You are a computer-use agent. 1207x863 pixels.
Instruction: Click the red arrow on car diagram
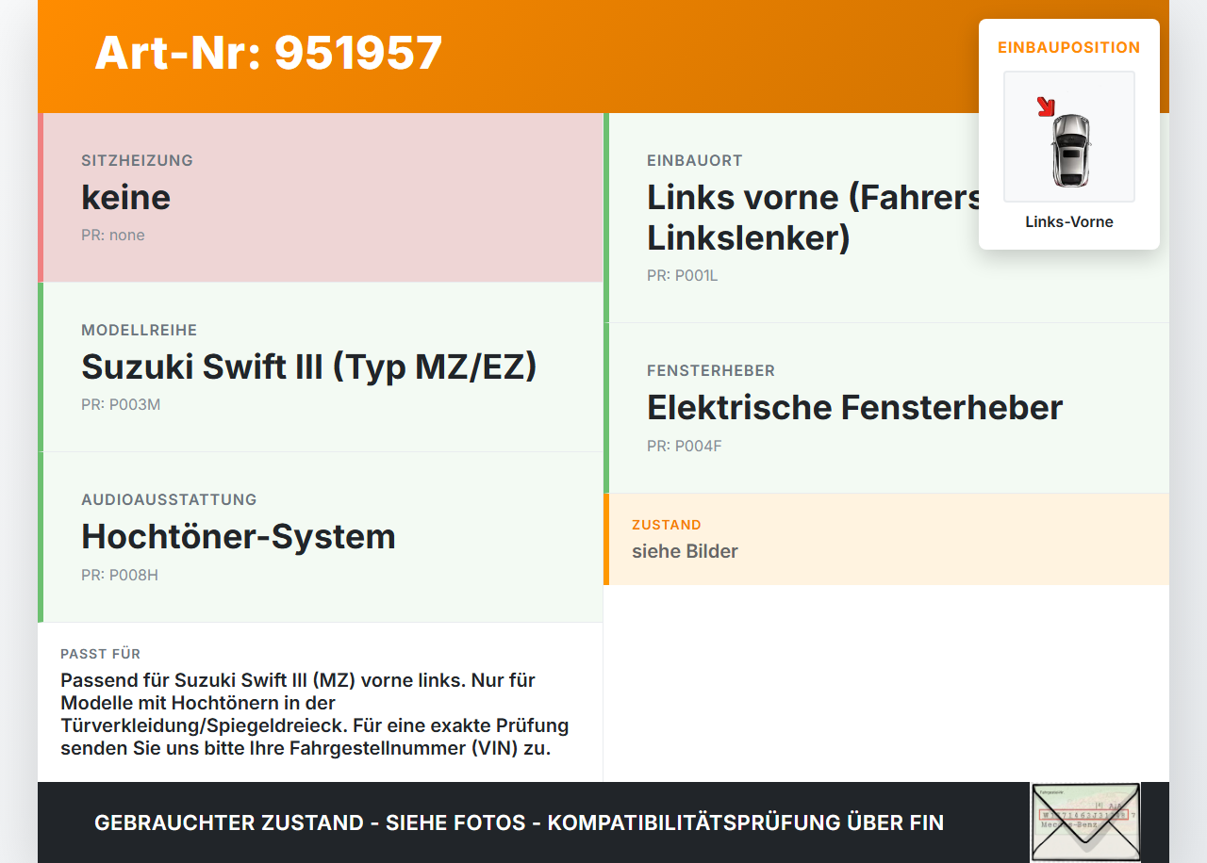click(x=1046, y=106)
